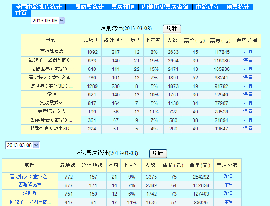Open 西游降魔篇 movie link in 万达 table
270x206 pixels.
click(x=30, y=185)
